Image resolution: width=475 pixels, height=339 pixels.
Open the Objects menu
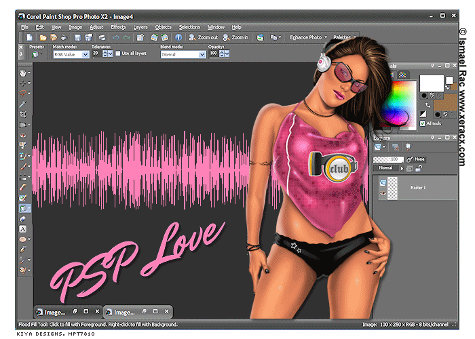(x=164, y=27)
